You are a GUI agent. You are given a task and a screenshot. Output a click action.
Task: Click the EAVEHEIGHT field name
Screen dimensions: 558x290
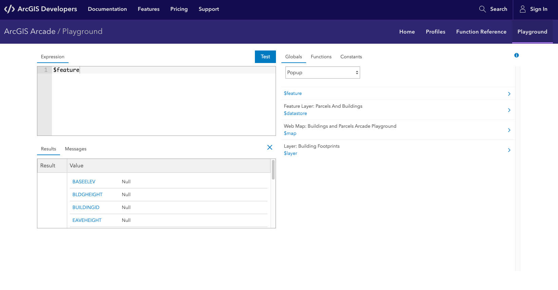point(87,220)
